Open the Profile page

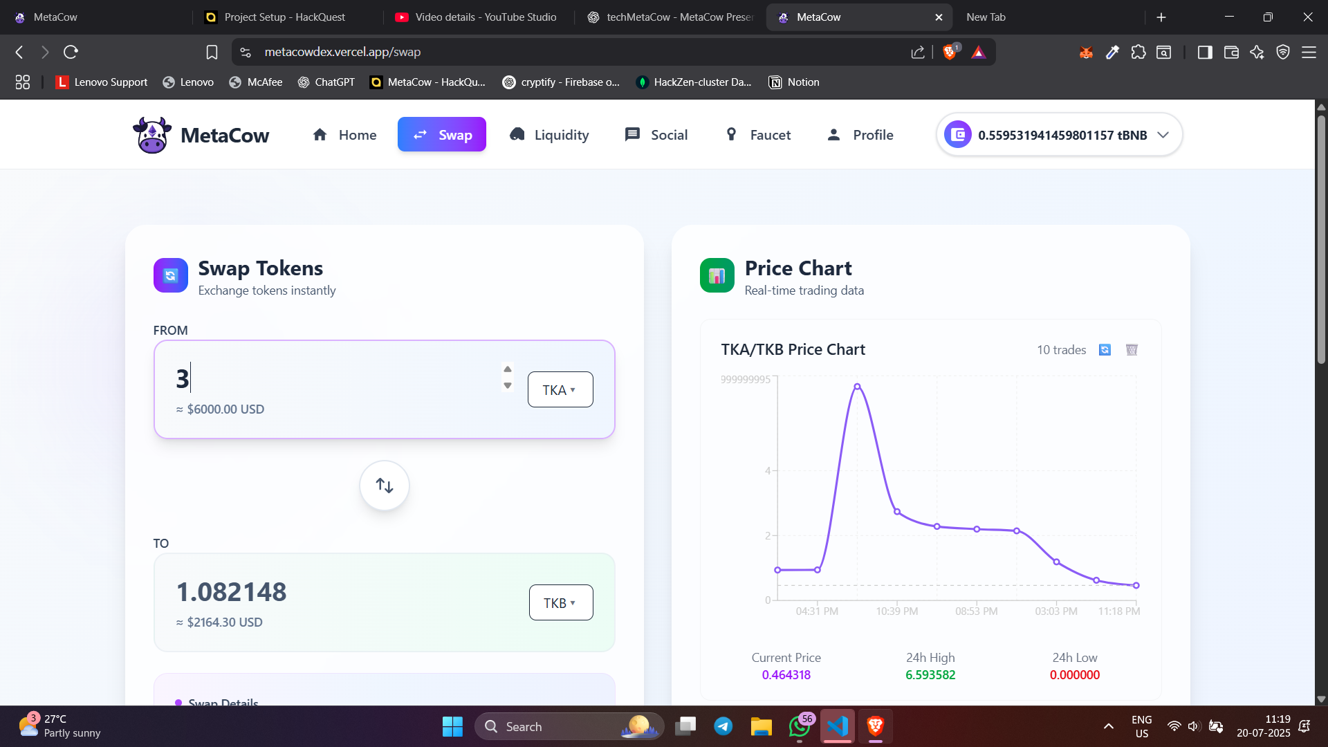coord(860,135)
